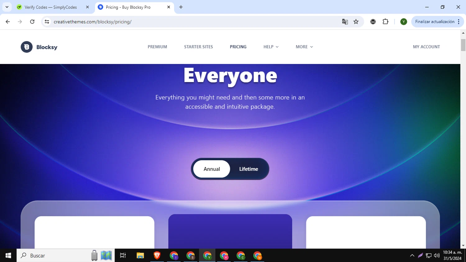Screen dimensions: 466x262
Task: Open MY ACCOUNT link
Action: (x=426, y=47)
